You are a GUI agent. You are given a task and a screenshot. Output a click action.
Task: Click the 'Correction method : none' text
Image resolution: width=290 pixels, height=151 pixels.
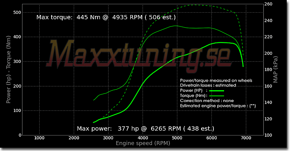point(207,101)
